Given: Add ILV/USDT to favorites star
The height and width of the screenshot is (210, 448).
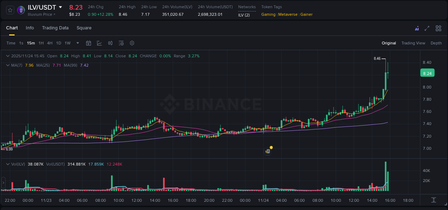Looking at the screenshot, I should click(x=10, y=10).
